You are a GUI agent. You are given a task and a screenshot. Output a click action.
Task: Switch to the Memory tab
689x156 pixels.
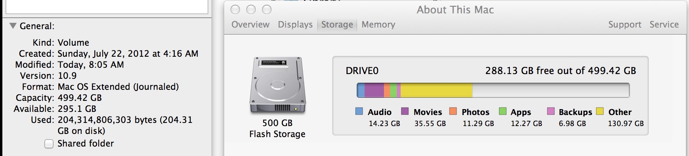378,24
